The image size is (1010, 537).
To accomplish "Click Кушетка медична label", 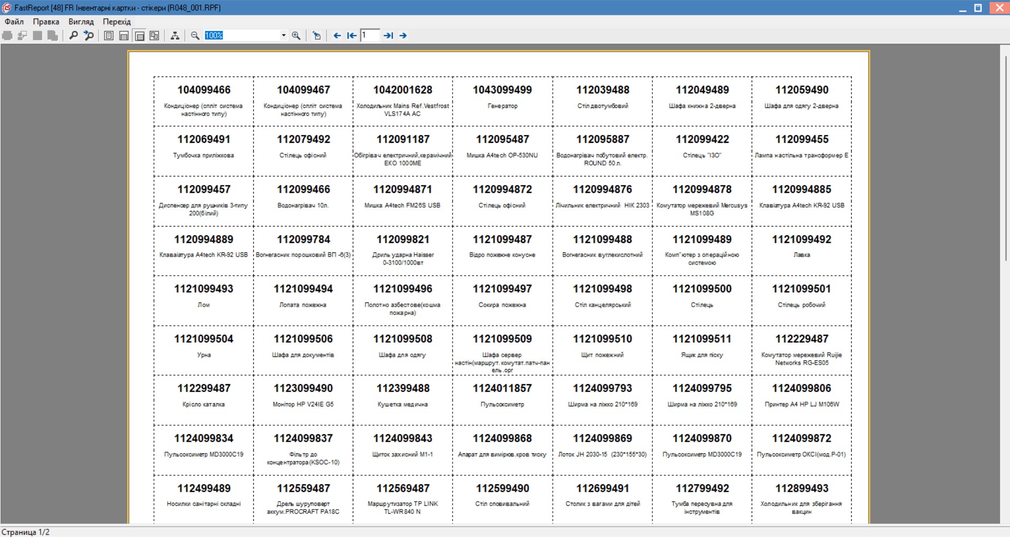I will tap(403, 405).
